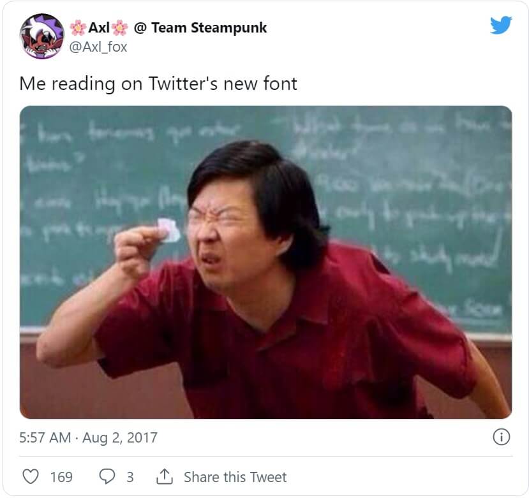Screen dimensions: 529x498
Task: Click the 3 replies count
Action: (x=130, y=477)
